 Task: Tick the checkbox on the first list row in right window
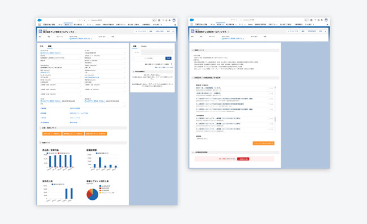pos(269,88)
